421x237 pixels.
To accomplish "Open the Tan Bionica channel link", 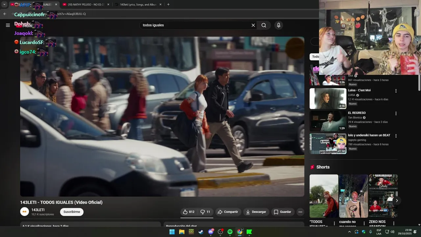I will point(355,118).
